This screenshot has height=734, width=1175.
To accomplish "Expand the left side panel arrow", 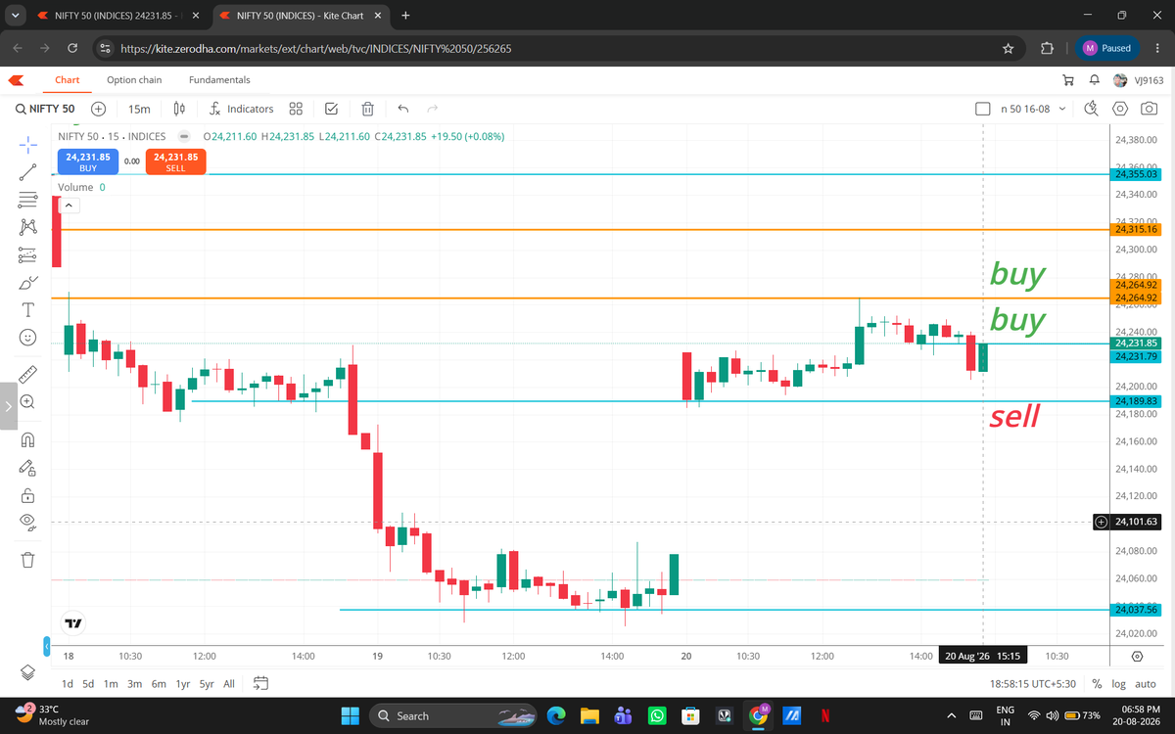I will click(x=8, y=404).
